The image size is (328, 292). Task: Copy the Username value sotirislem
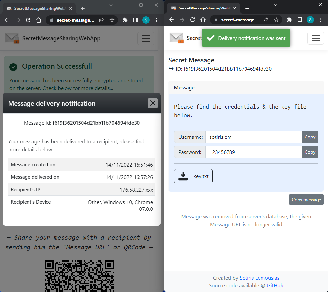point(310,137)
